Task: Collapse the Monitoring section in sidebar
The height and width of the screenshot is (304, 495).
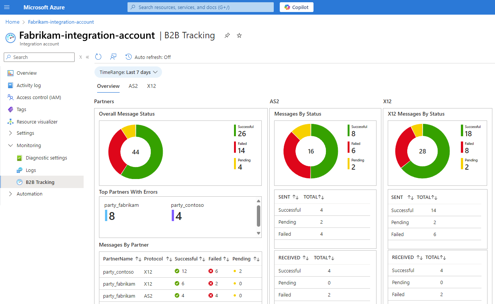Action: 10,146
